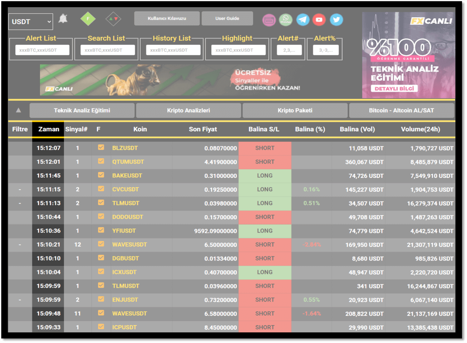The image size is (467, 343).
Task: Open the Telegram channel icon
Action: tap(302, 20)
